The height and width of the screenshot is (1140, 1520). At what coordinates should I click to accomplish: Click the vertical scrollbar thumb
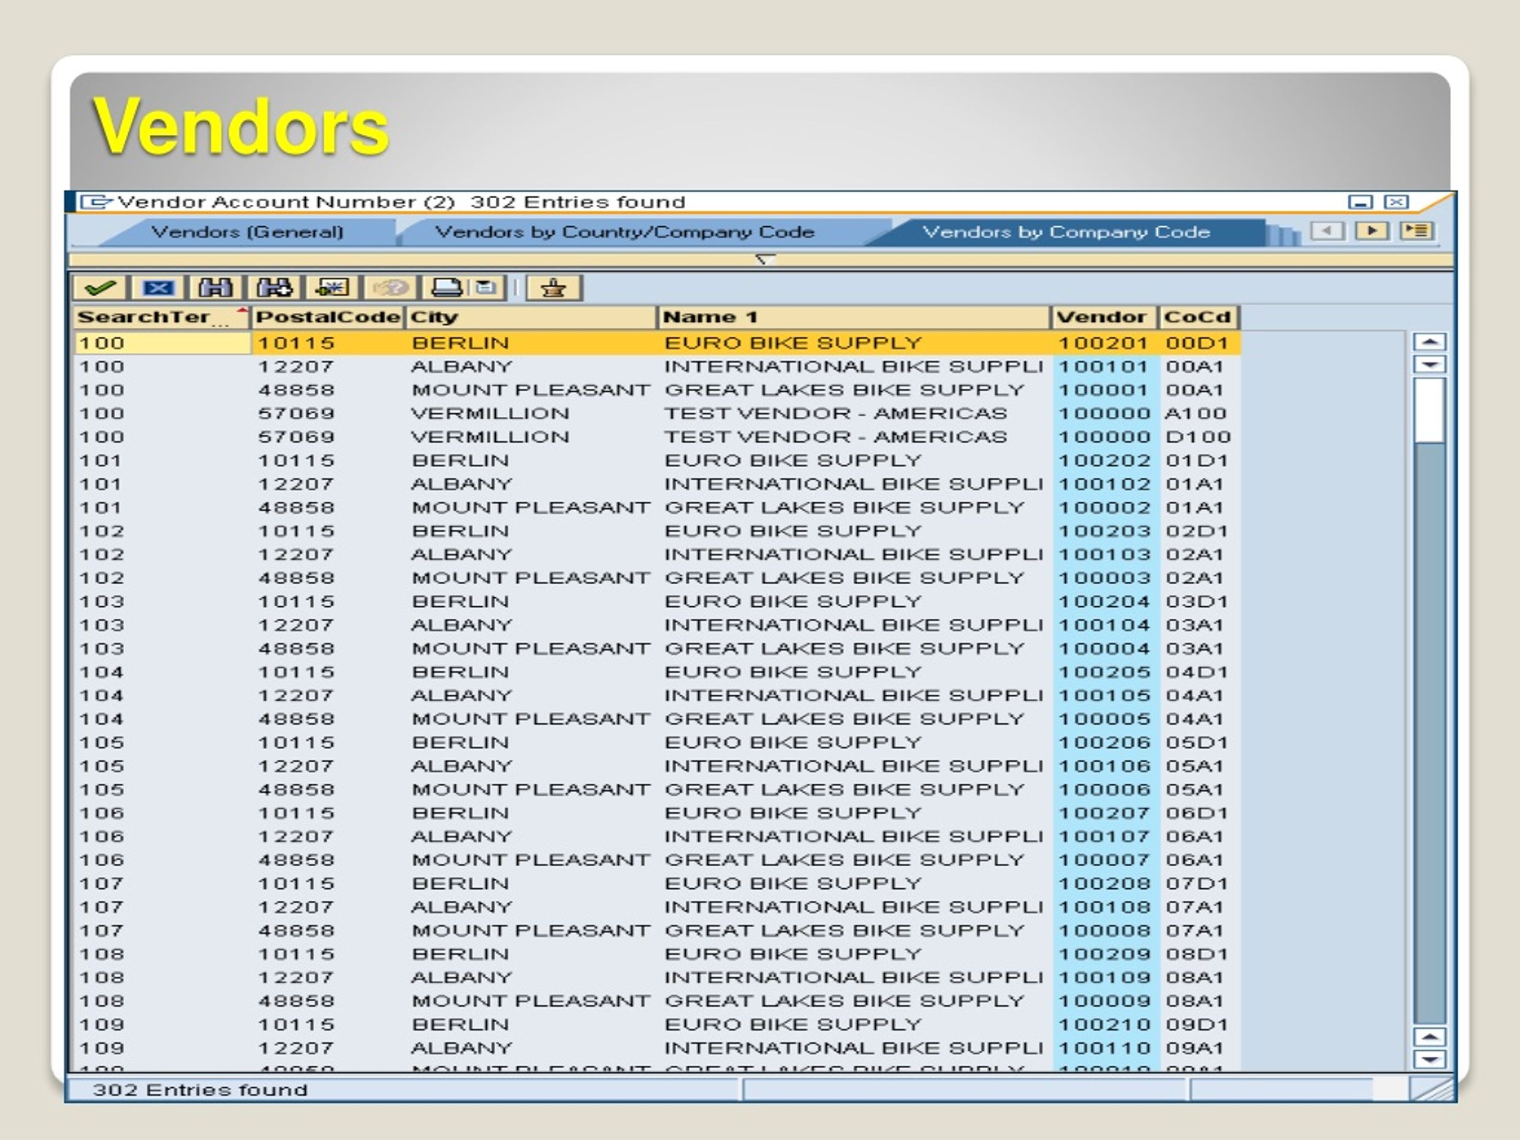tap(1430, 410)
